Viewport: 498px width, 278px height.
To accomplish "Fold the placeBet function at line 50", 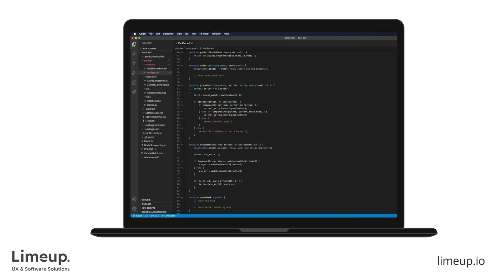I will (182, 85).
